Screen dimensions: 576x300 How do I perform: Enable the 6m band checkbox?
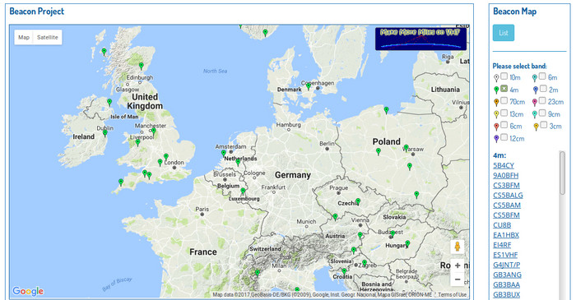pos(542,76)
